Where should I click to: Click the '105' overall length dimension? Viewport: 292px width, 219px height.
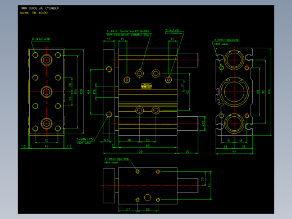[140, 152]
